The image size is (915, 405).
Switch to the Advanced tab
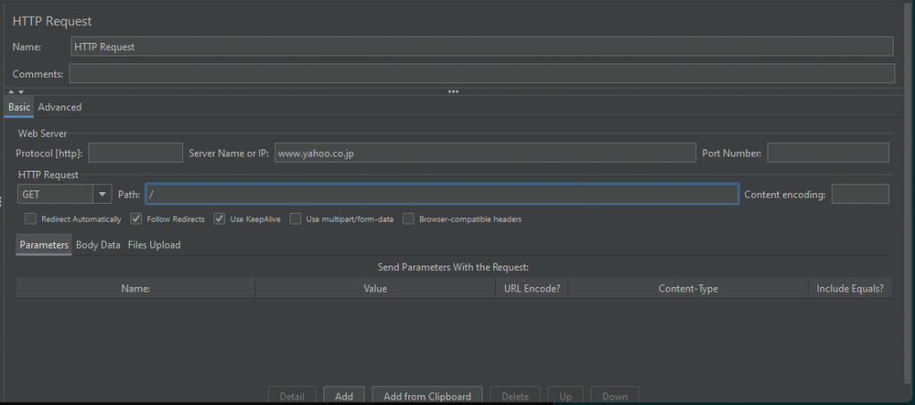coord(60,107)
